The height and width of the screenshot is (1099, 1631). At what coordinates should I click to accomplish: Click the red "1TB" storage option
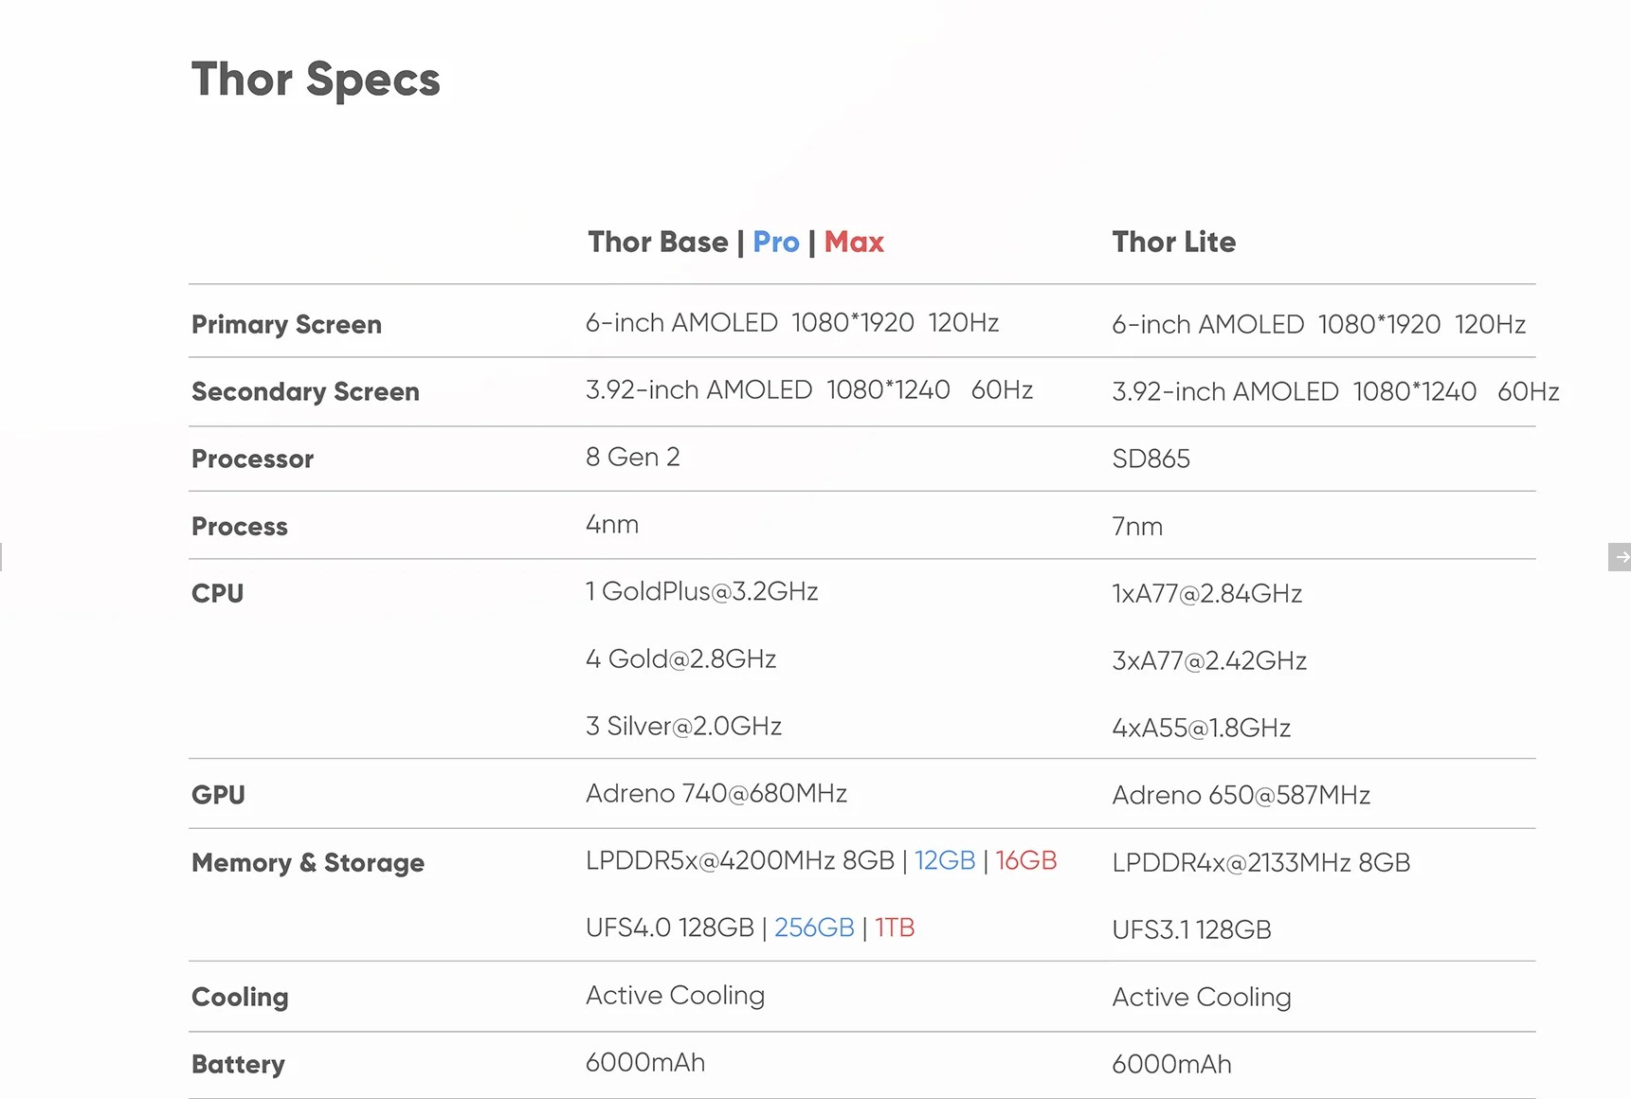[x=894, y=928]
